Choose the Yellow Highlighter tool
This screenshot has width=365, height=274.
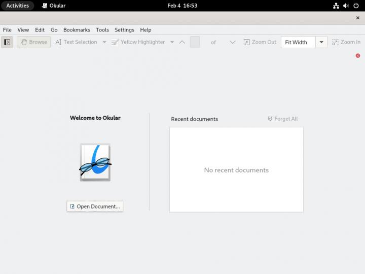(x=138, y=42)
